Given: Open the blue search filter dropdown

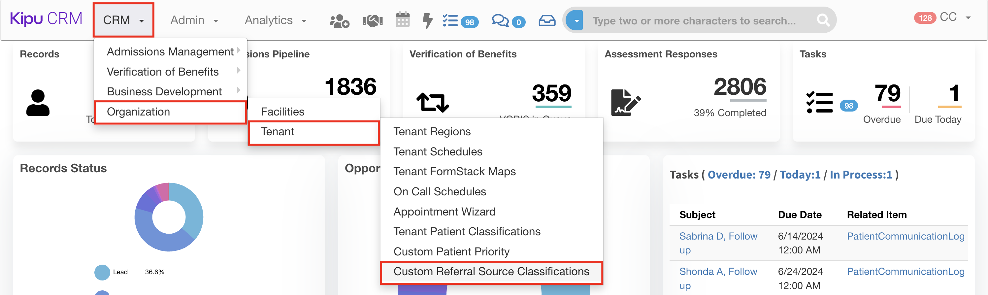Looking at the screenshot, I should [575, 20].
